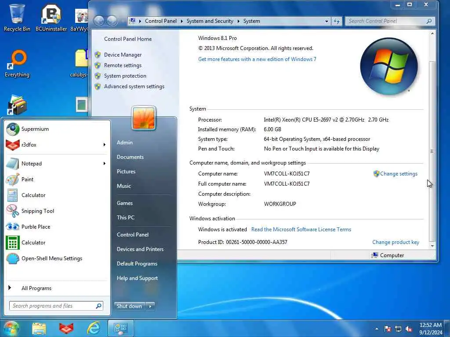Open Documents from the Start menu
This screenshot has width=450, height=337.
tap(130, 157)
